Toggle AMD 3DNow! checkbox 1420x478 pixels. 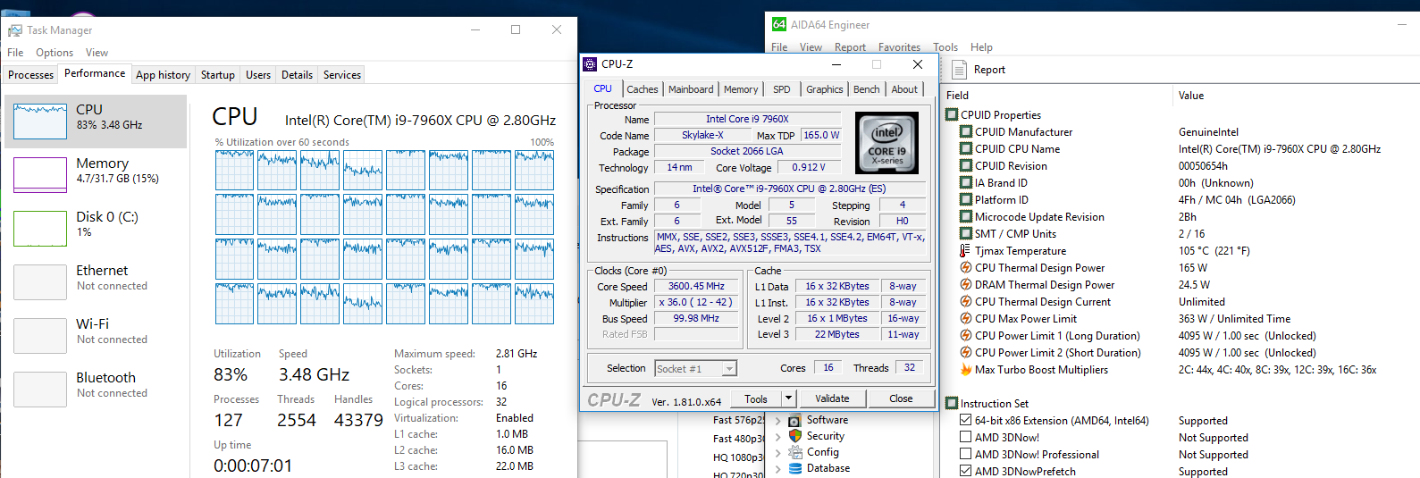tap(966, 437)
